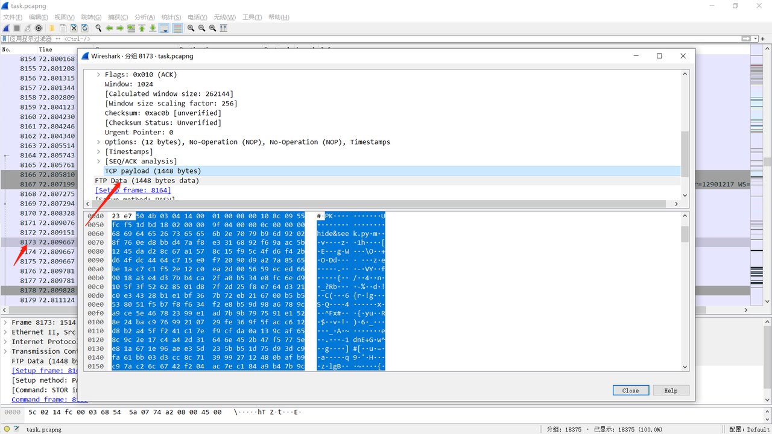Expand Transmission Control row in main window
Screen dimensions: 772x434
click(5, 351)
